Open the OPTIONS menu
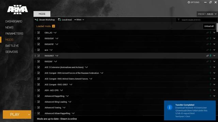Screen dimensions: 218x122 click(193, 2)
